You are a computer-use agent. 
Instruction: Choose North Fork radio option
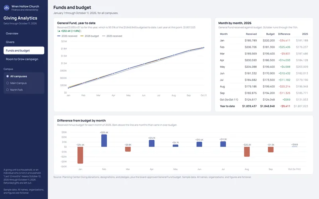point(8,90)
